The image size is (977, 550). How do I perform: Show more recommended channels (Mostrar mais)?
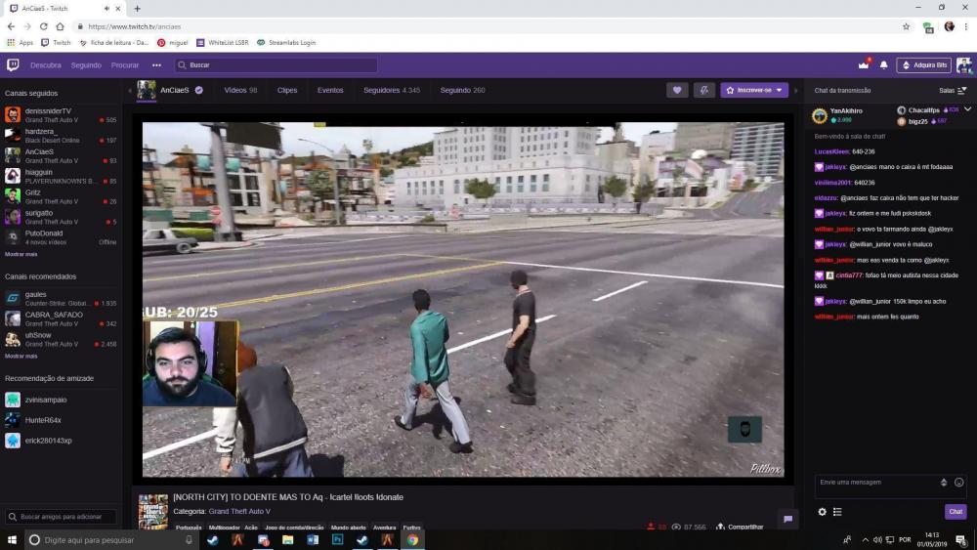21,357
